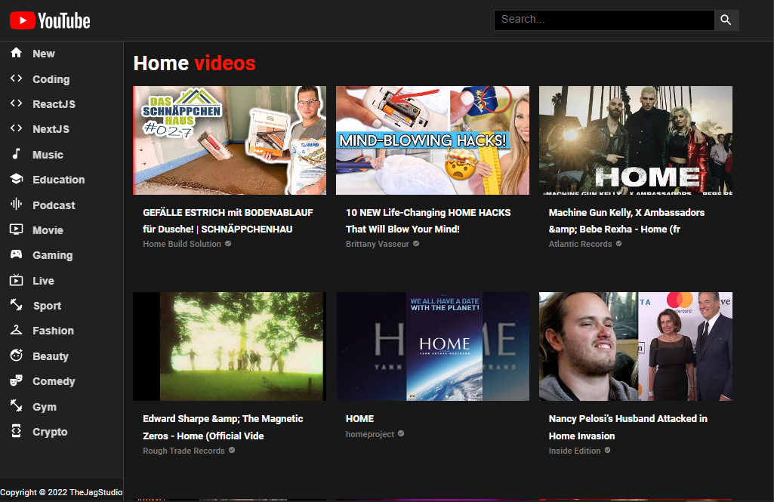Click the code brackets icon beside Coding
This screenshot has height=502, width=774.
coord(17,79)
